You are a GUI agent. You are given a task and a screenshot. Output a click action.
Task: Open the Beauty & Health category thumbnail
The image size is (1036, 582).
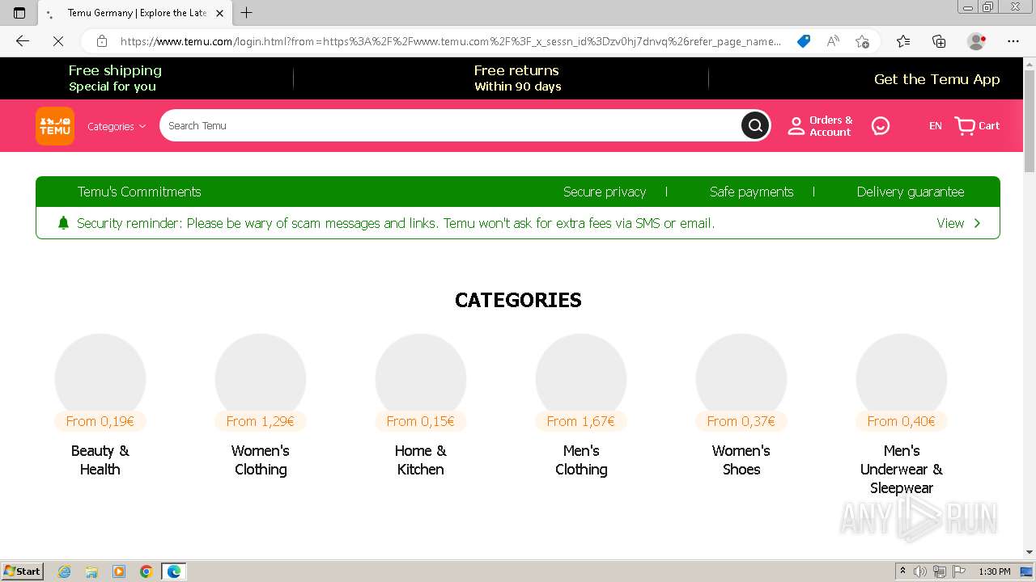100,378
